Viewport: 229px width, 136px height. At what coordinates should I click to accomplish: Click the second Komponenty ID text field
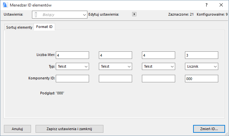115,78
